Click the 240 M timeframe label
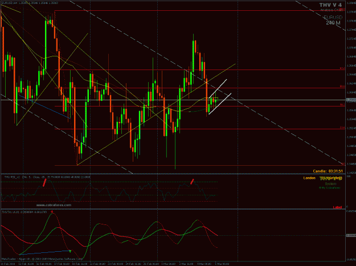The width and height of the screenshot is (356, 266). [333, 23]
